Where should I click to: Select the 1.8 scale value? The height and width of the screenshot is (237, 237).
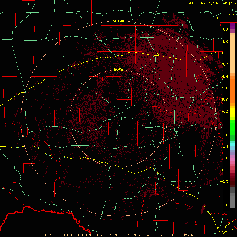[225, 147]
